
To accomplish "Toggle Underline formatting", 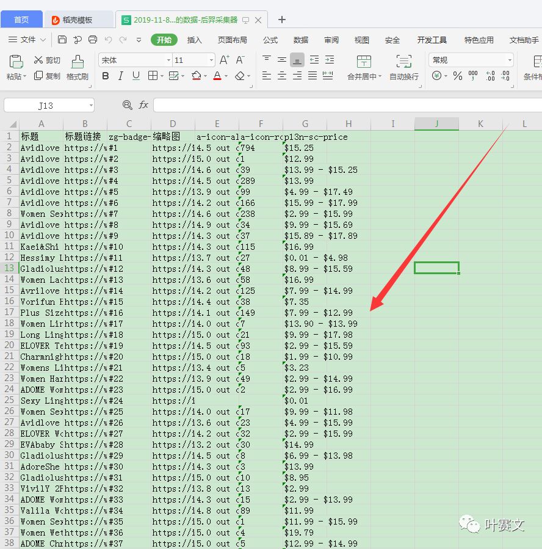I will (136, 76).
